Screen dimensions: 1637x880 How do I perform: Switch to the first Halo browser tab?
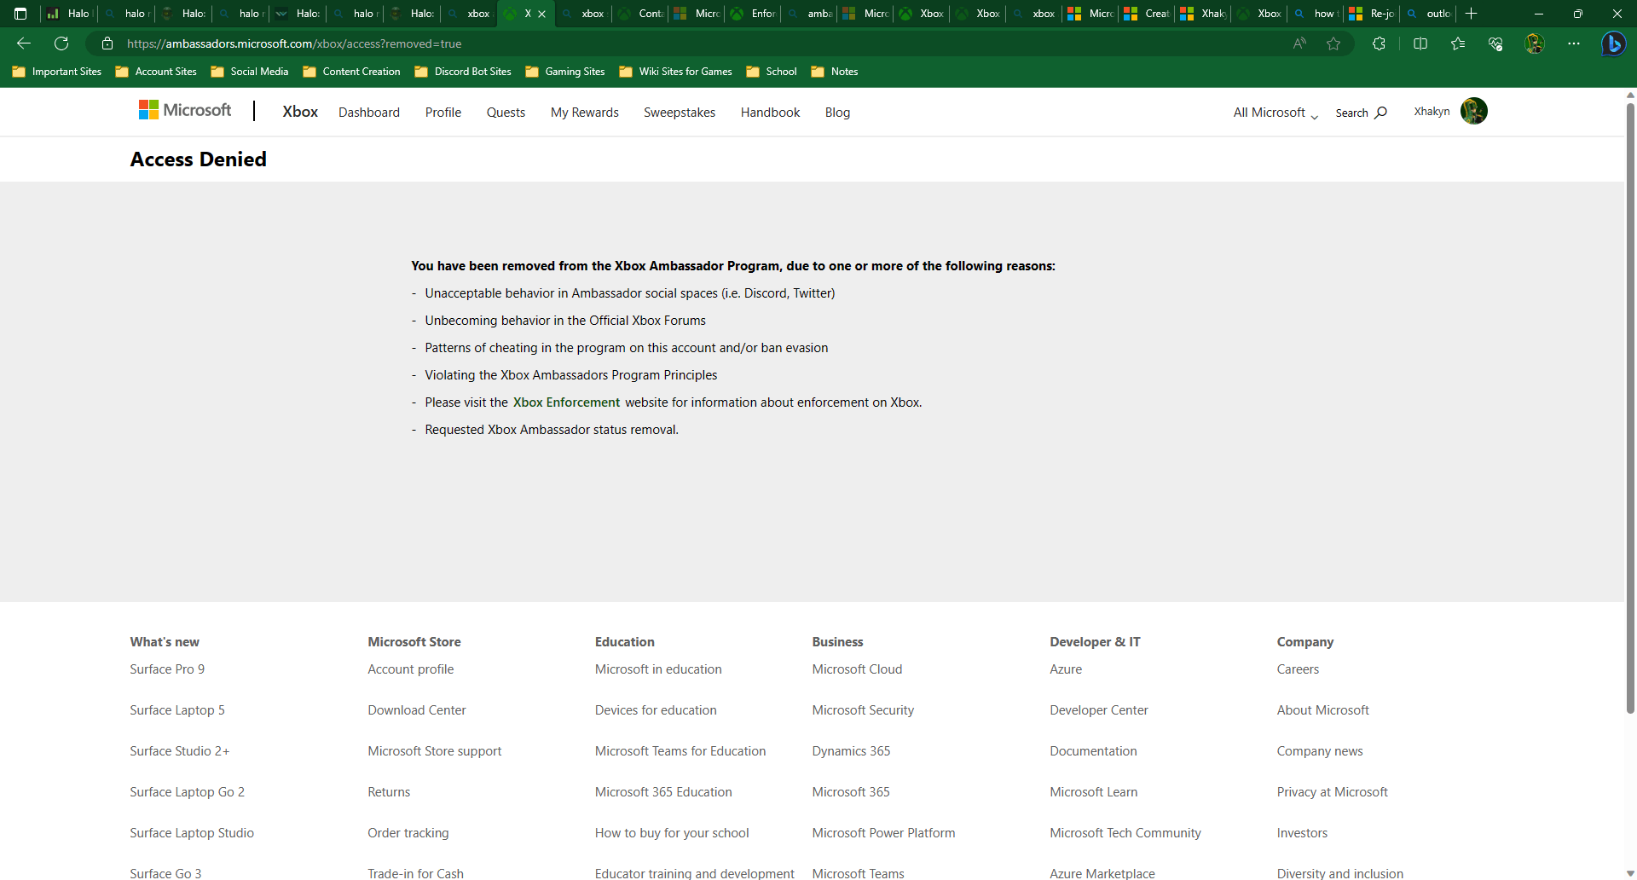pos(69,14)
